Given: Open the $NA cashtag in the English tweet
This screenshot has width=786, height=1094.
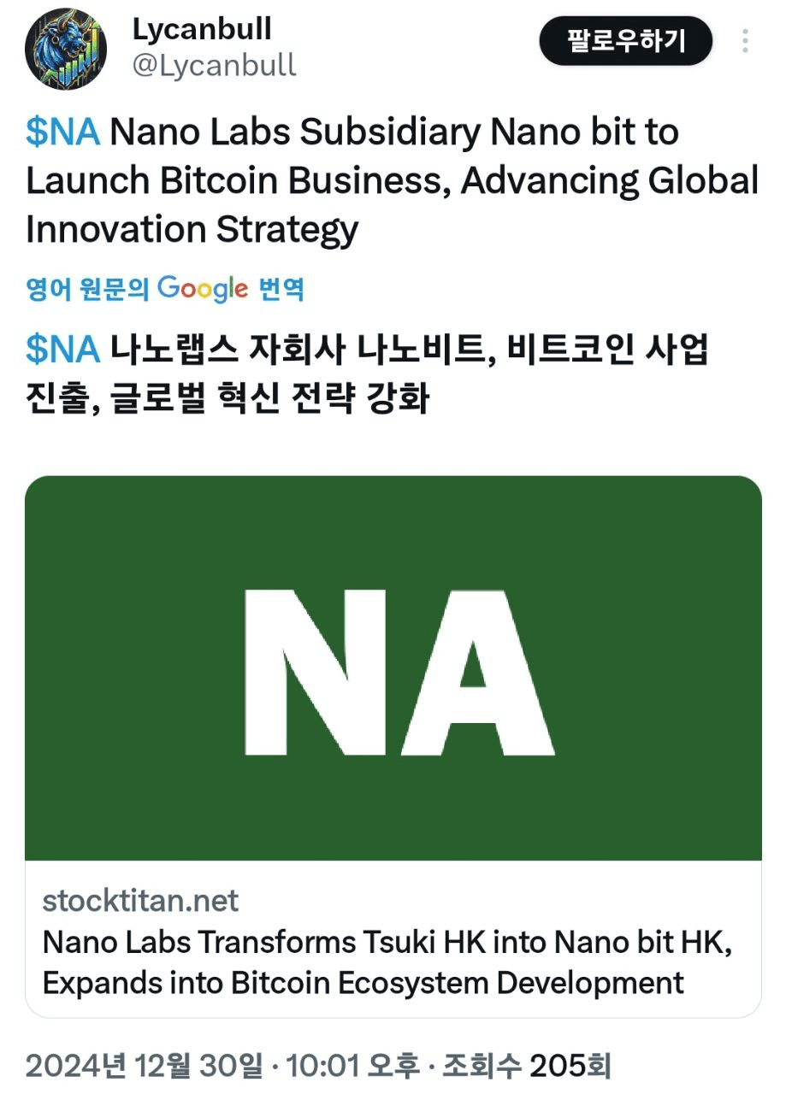Looking at the screenshot, I should coord(63,132).
